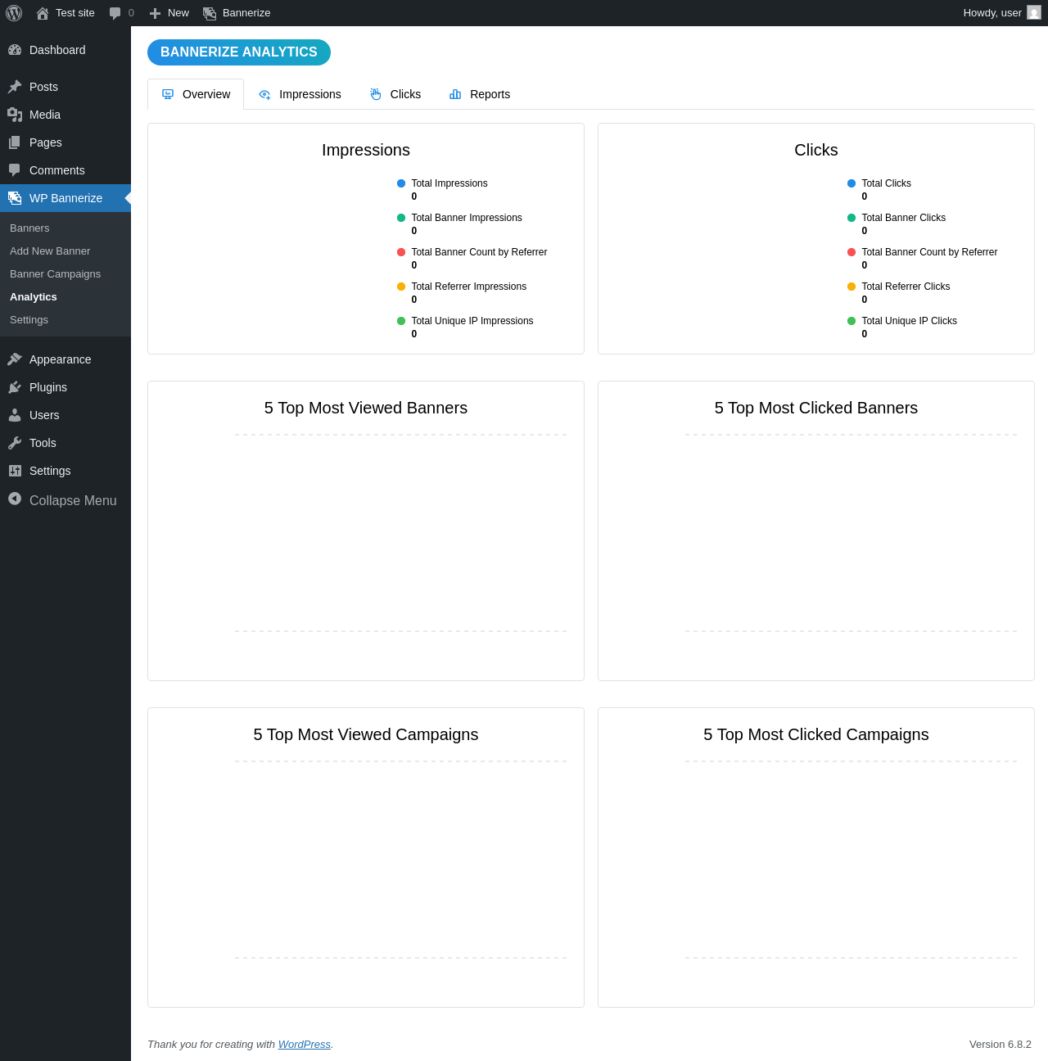Toggle Total Impressions legend blue dot
1048x1061 pixels.
(x=401, y=183)
